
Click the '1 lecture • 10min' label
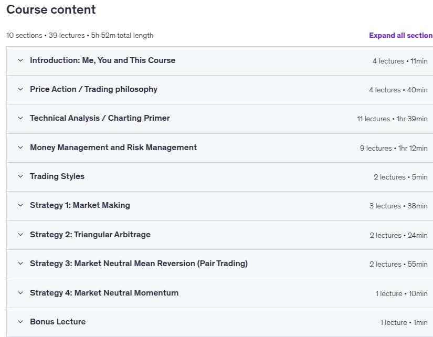402,293
